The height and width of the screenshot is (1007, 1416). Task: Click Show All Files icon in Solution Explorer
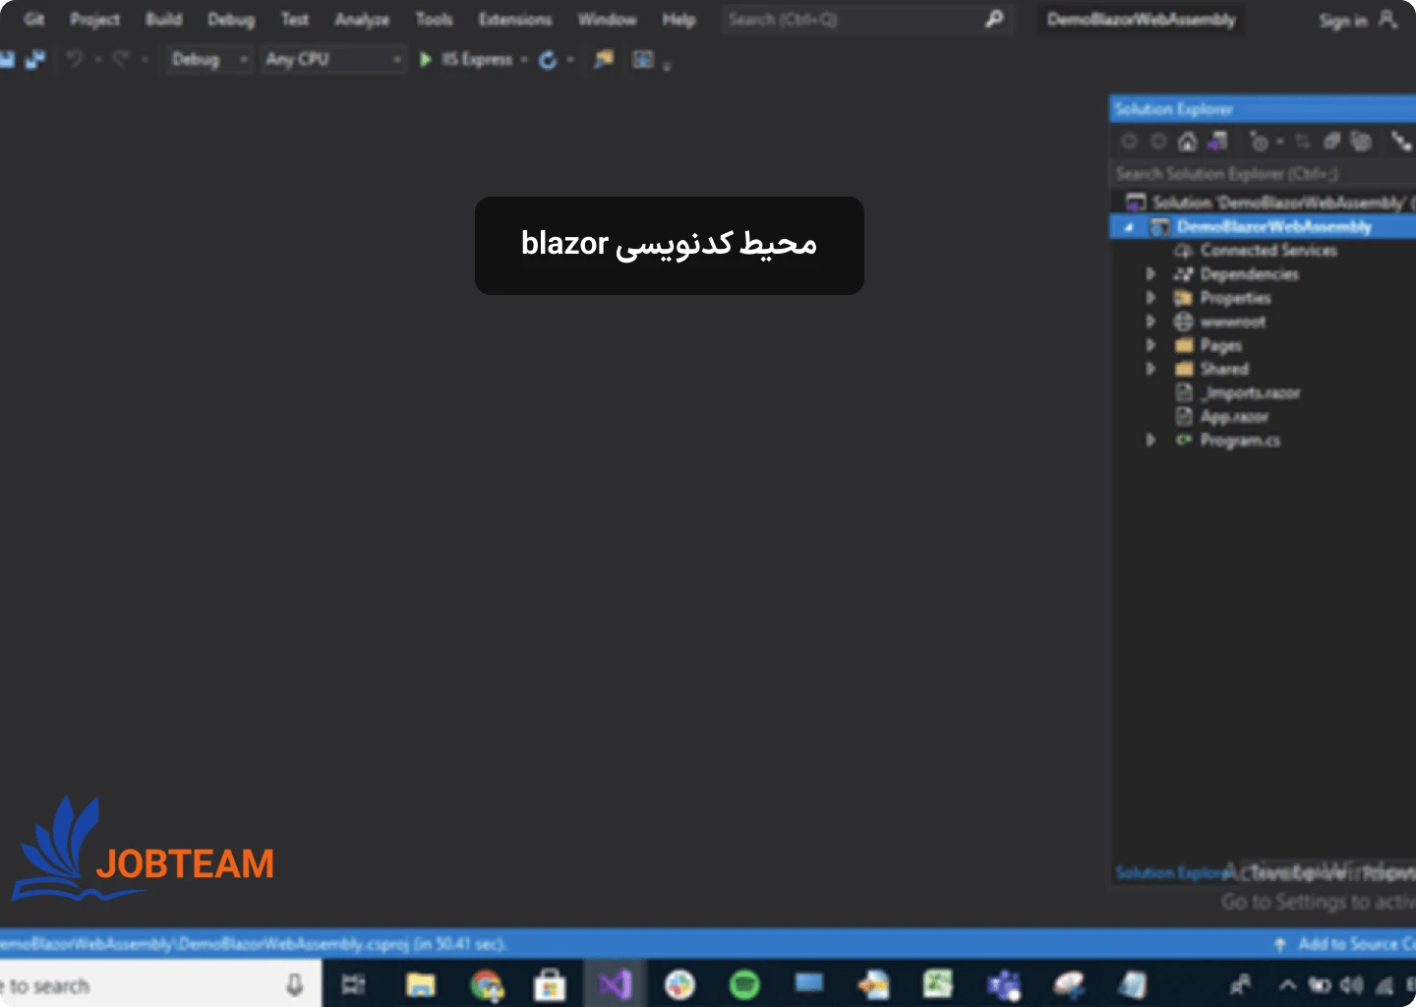click(1361, 142)
